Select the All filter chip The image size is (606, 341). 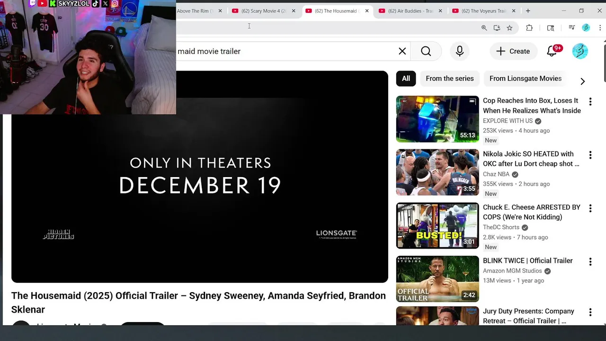point(406,79)
